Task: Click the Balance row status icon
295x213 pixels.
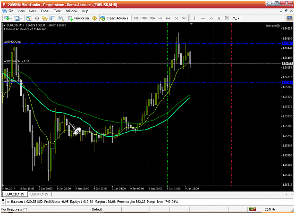Action: tap(8, 202)
